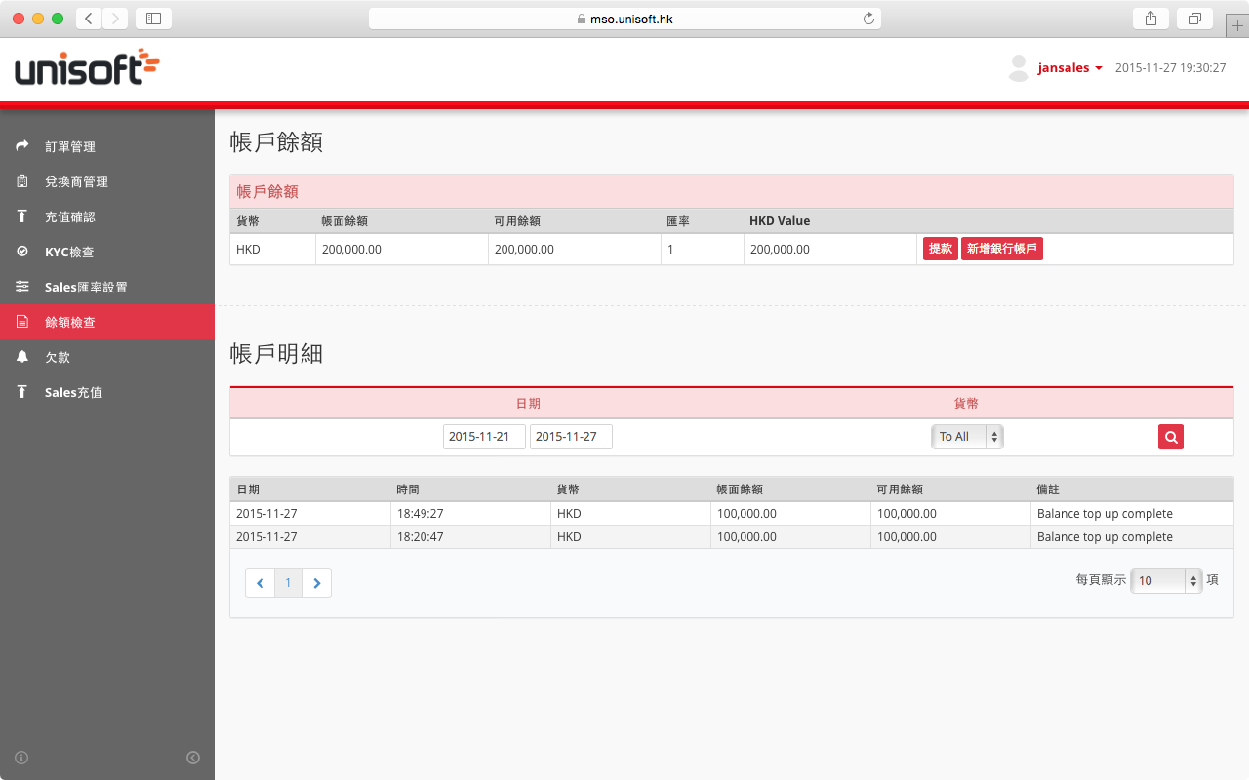Go to the previous page of results
This screenshot has height=780, width=1249.
click(x=260, y=583)
